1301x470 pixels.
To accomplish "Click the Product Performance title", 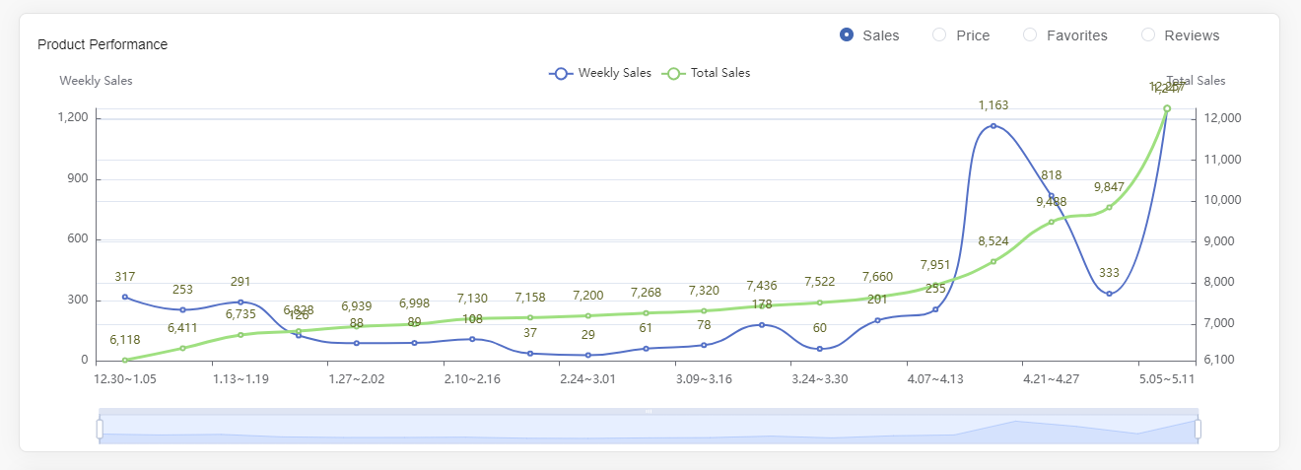I will click(x=103, y=44).
